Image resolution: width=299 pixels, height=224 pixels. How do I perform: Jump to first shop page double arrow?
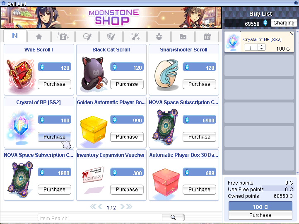click(93, 207)
